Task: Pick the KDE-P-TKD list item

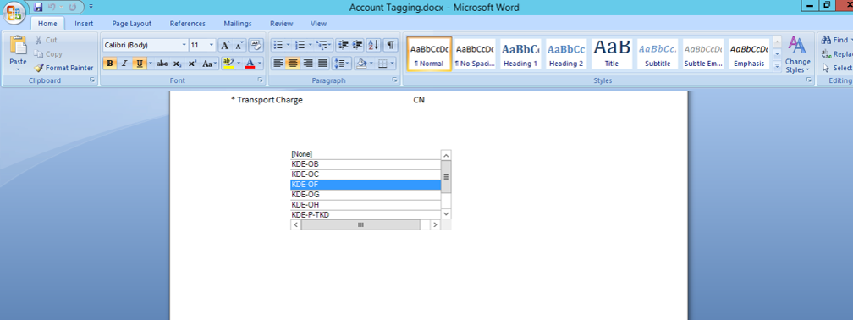Action: [366, 215]
